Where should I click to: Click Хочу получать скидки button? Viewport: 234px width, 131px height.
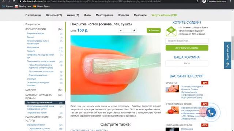pos(187,48)
